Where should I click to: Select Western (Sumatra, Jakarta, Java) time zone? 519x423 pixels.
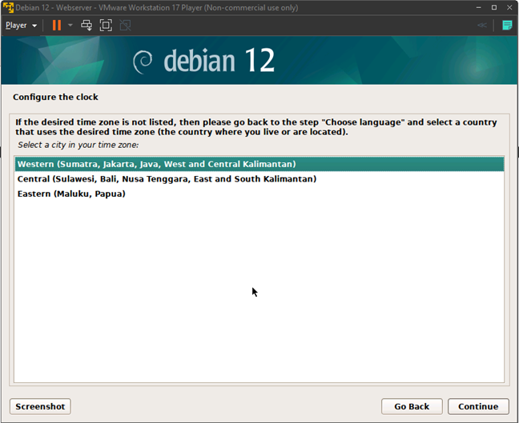coord(156,164)
